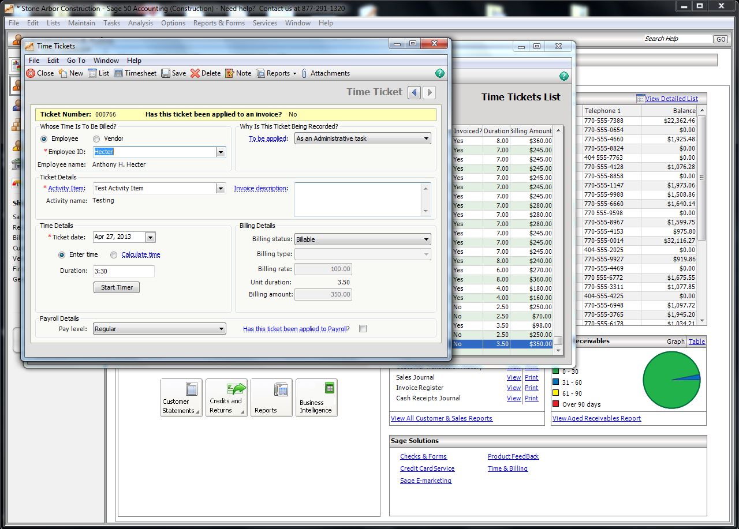The height and width of the screenshot is (529, 739).
Task: Add a Note to the ticket
Action: (238, 73)
